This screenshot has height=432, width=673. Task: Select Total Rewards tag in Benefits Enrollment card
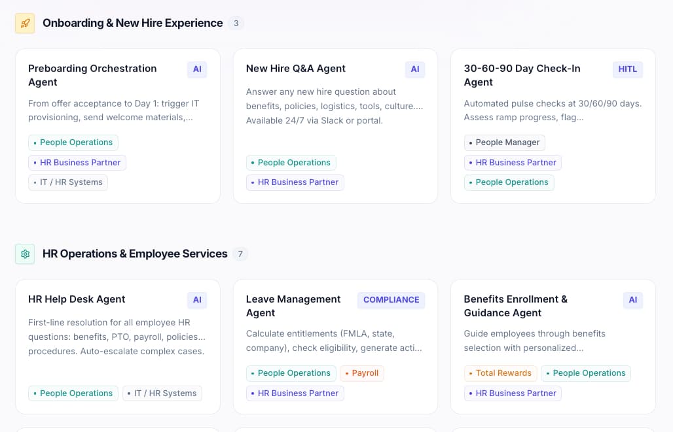click(x=500, y=373)
